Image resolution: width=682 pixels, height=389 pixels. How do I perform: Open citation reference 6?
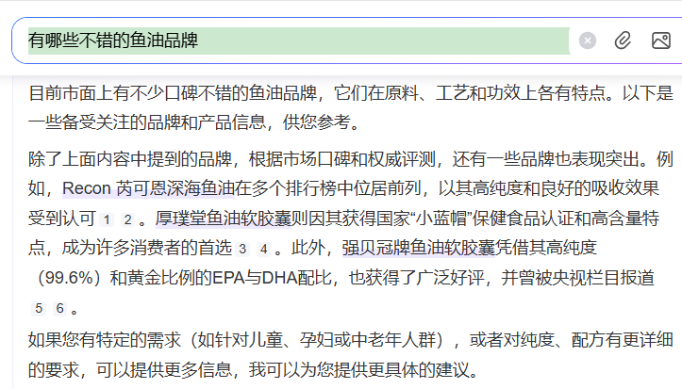pos(59,308)
